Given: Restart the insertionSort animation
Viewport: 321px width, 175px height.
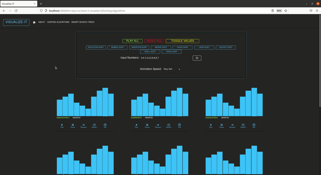Looking at the screenshot, I should [243, 125].
